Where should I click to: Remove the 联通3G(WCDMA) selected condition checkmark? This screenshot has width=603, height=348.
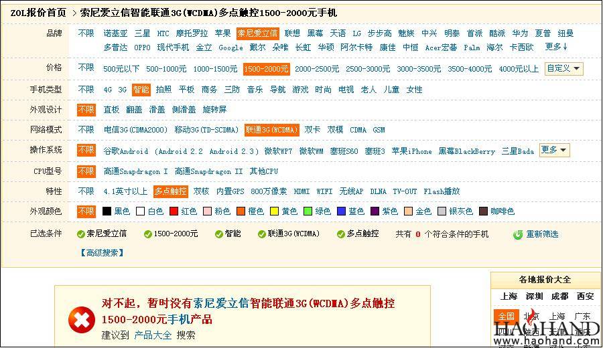262,234
